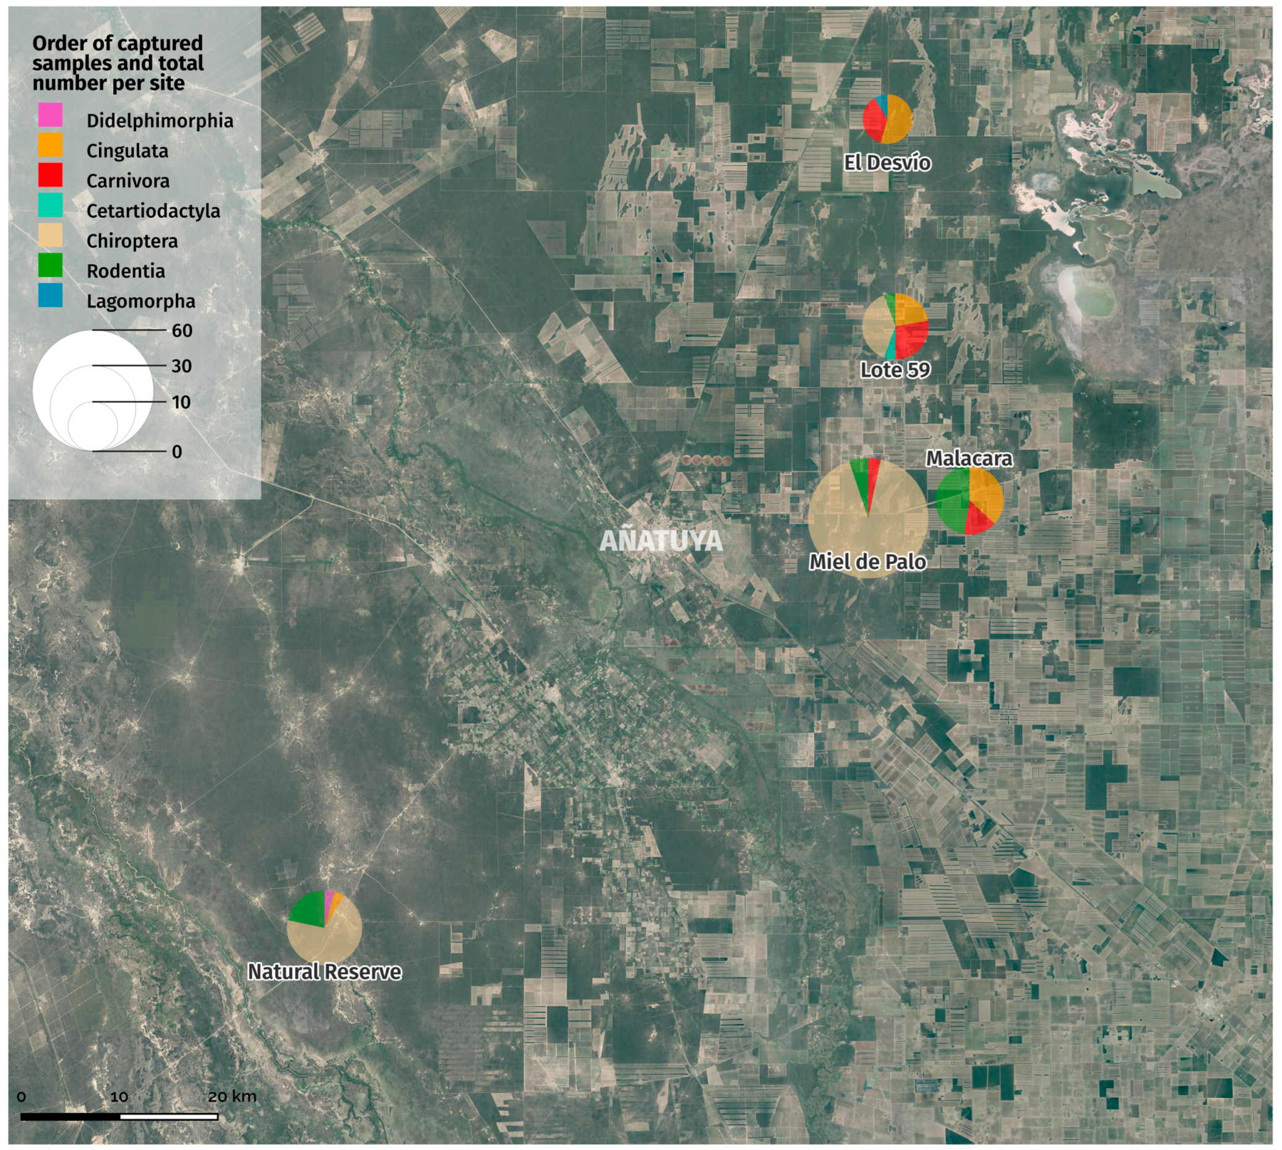Click the size legend circle graphic
1282x1150 pixels.
tap(92, 391)
